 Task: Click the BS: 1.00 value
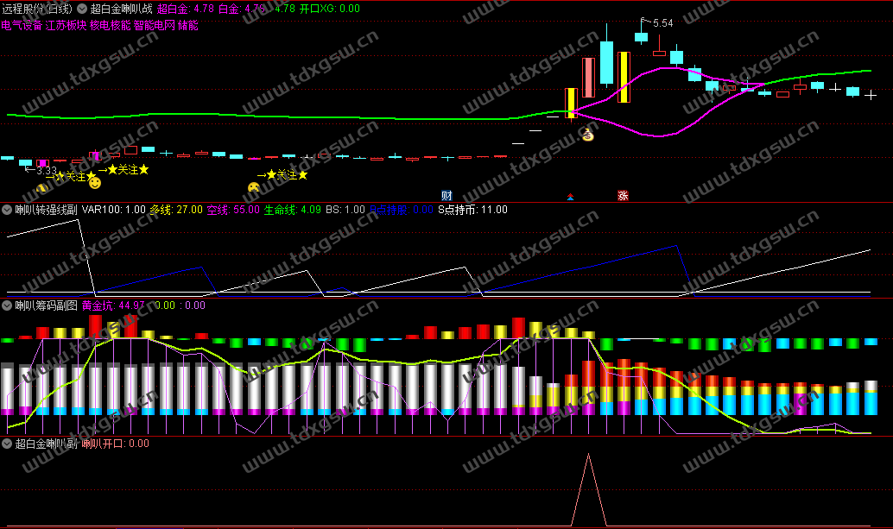tap(345, 210)
